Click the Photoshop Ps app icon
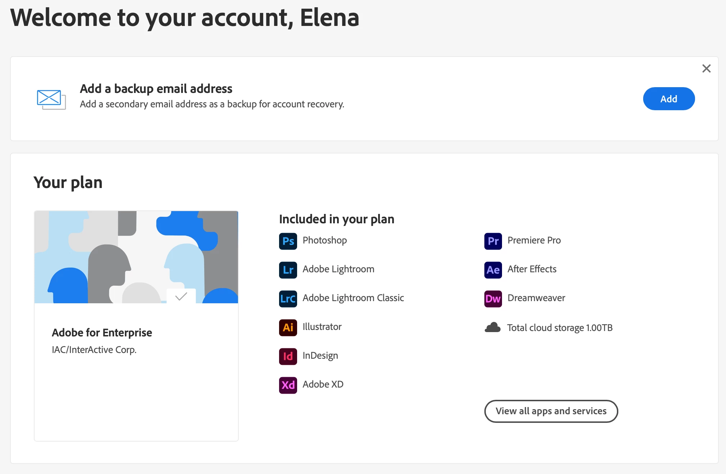Viewport: 726px width, 474px height. (288, 241)
